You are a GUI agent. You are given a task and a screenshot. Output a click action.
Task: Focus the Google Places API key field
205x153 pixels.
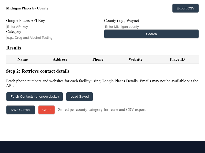point(54,27)
